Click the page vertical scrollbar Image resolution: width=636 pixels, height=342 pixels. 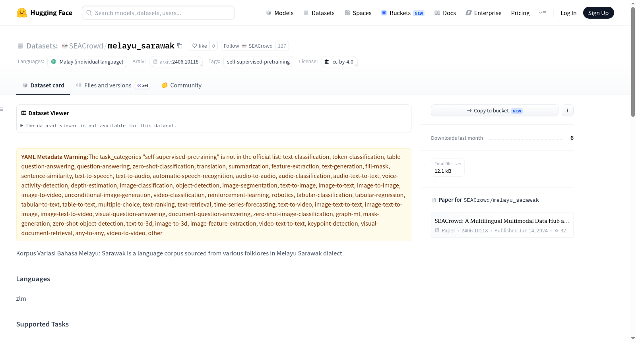point(633,62)
